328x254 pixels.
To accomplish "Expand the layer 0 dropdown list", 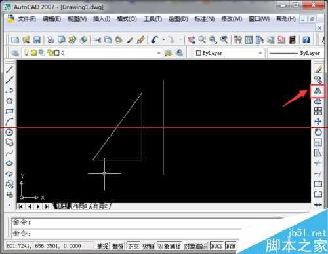I will 159,53.
